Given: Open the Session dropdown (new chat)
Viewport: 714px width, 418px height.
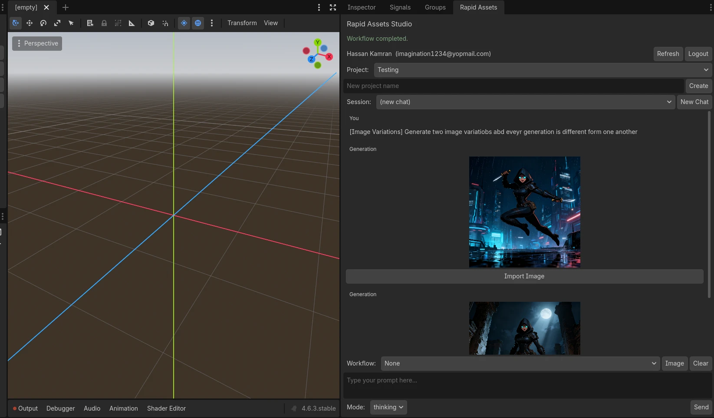Looking at the screenshot, I should click(x=526, y=102).
